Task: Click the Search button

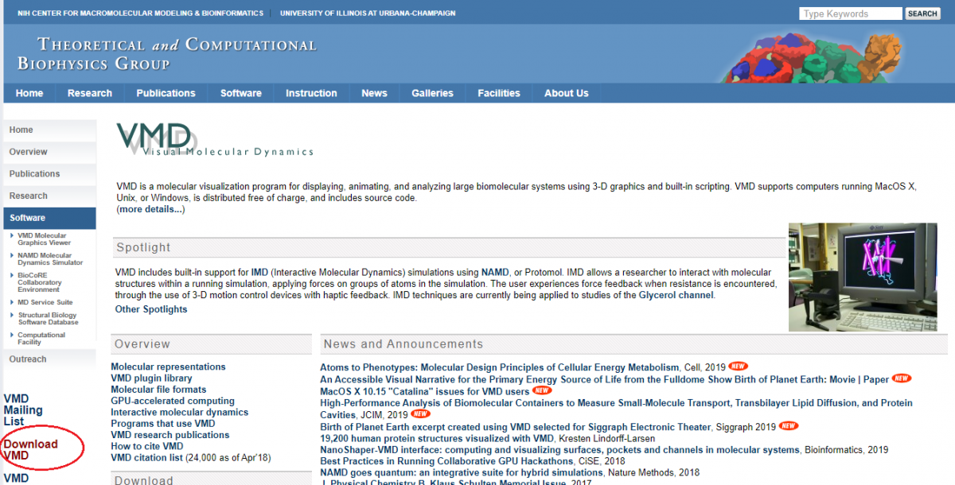Action: (922, 14)
